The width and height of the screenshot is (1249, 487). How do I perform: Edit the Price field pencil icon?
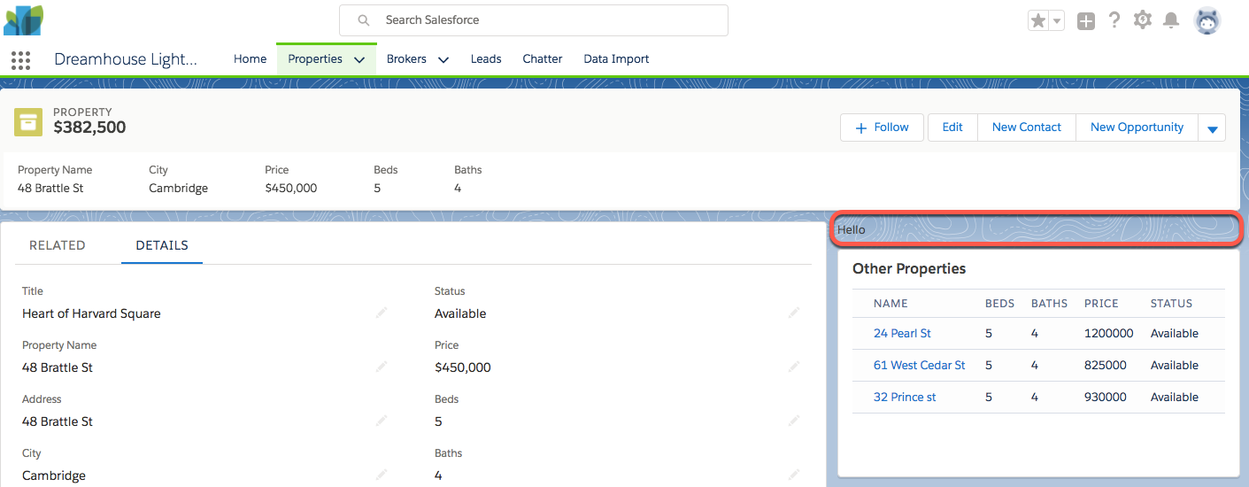click(x=794, y=367)
